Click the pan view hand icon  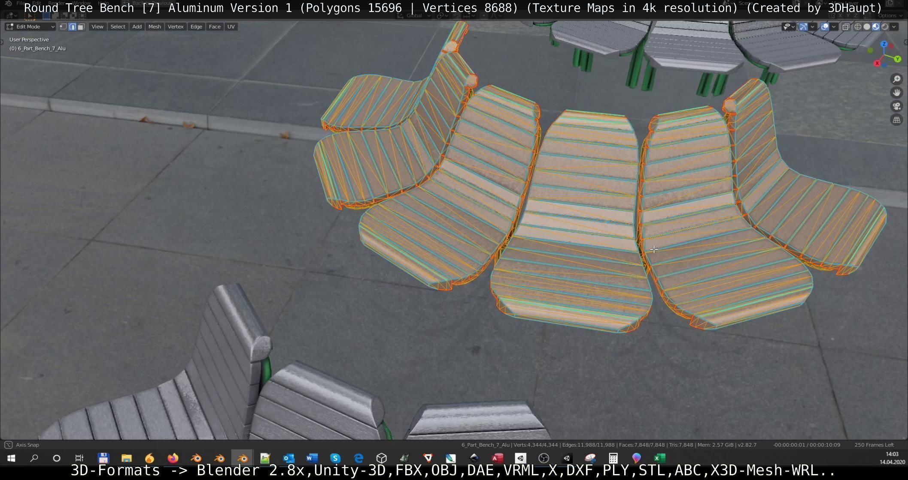coord(896,93)
